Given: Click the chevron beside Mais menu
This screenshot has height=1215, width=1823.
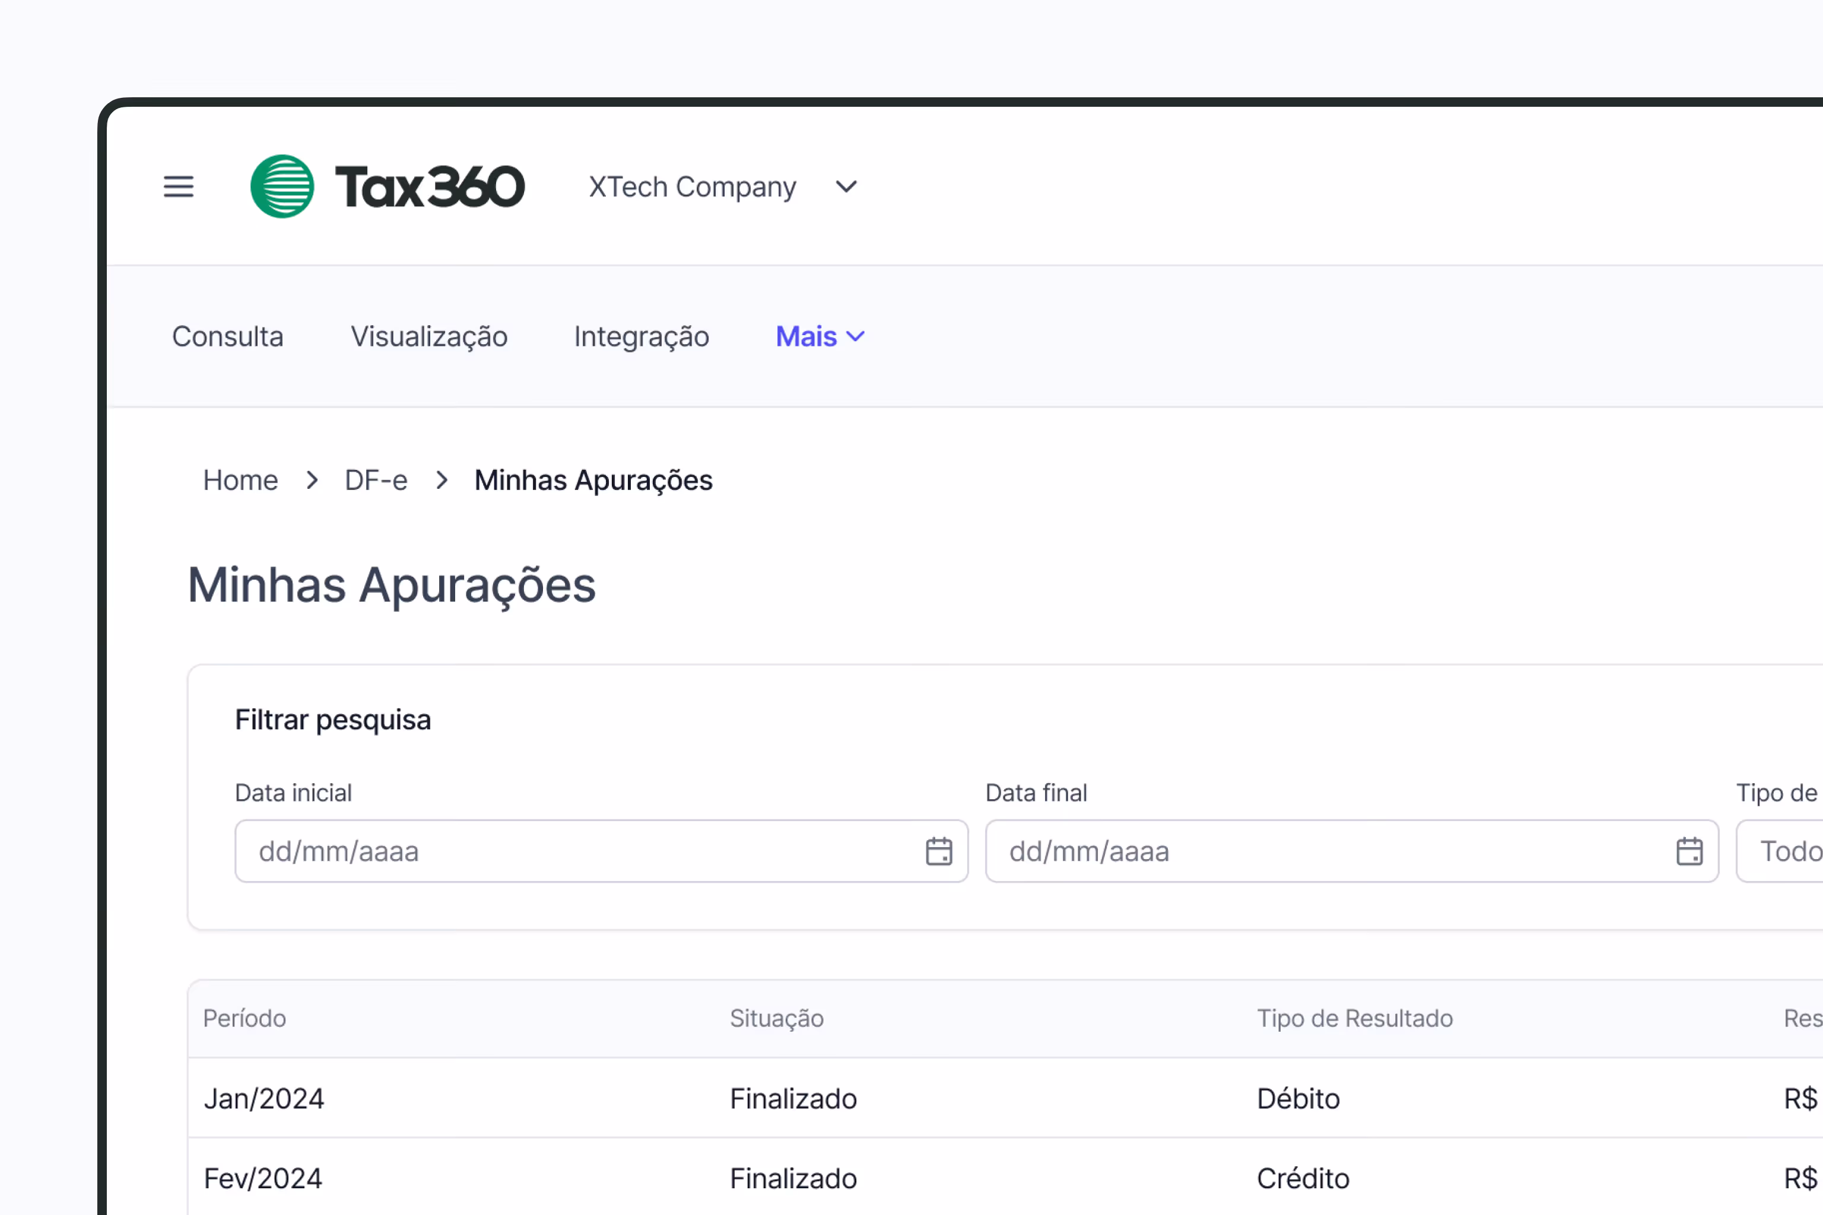Looking at the screenshot, I should pyautogui.click(x=856, y=336).
